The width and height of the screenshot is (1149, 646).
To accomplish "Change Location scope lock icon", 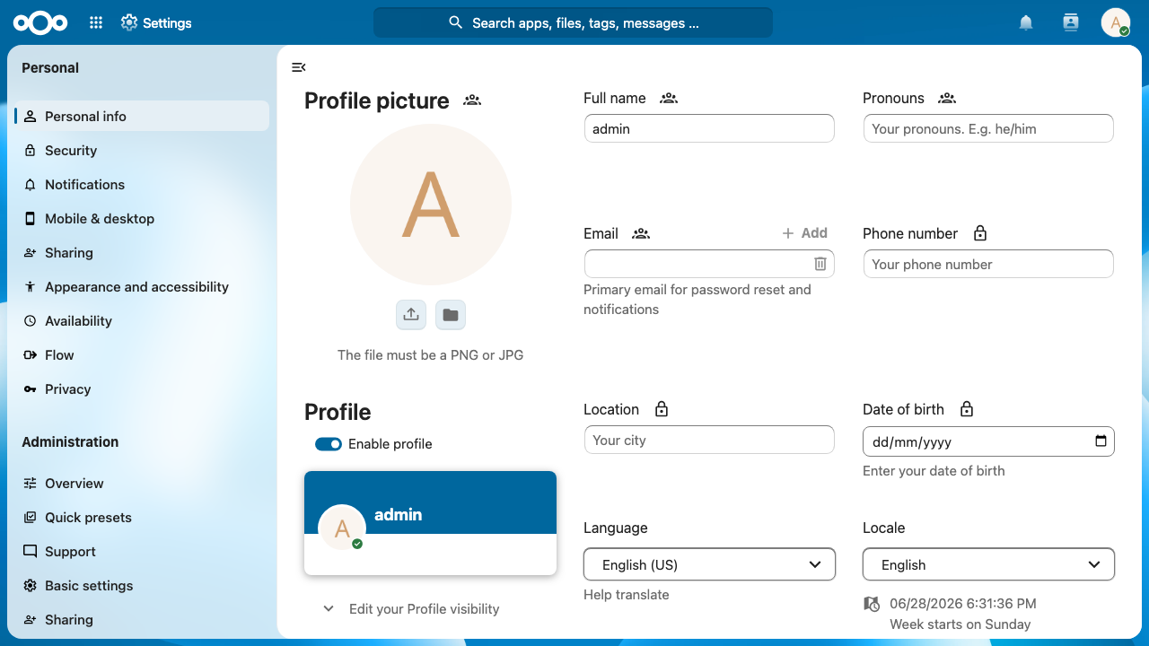I will (662, 409).
